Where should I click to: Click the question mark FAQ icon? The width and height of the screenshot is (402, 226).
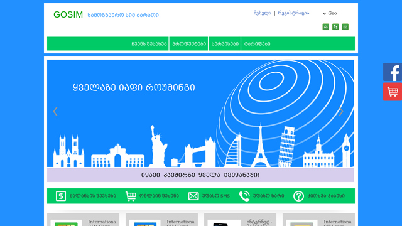298,196
